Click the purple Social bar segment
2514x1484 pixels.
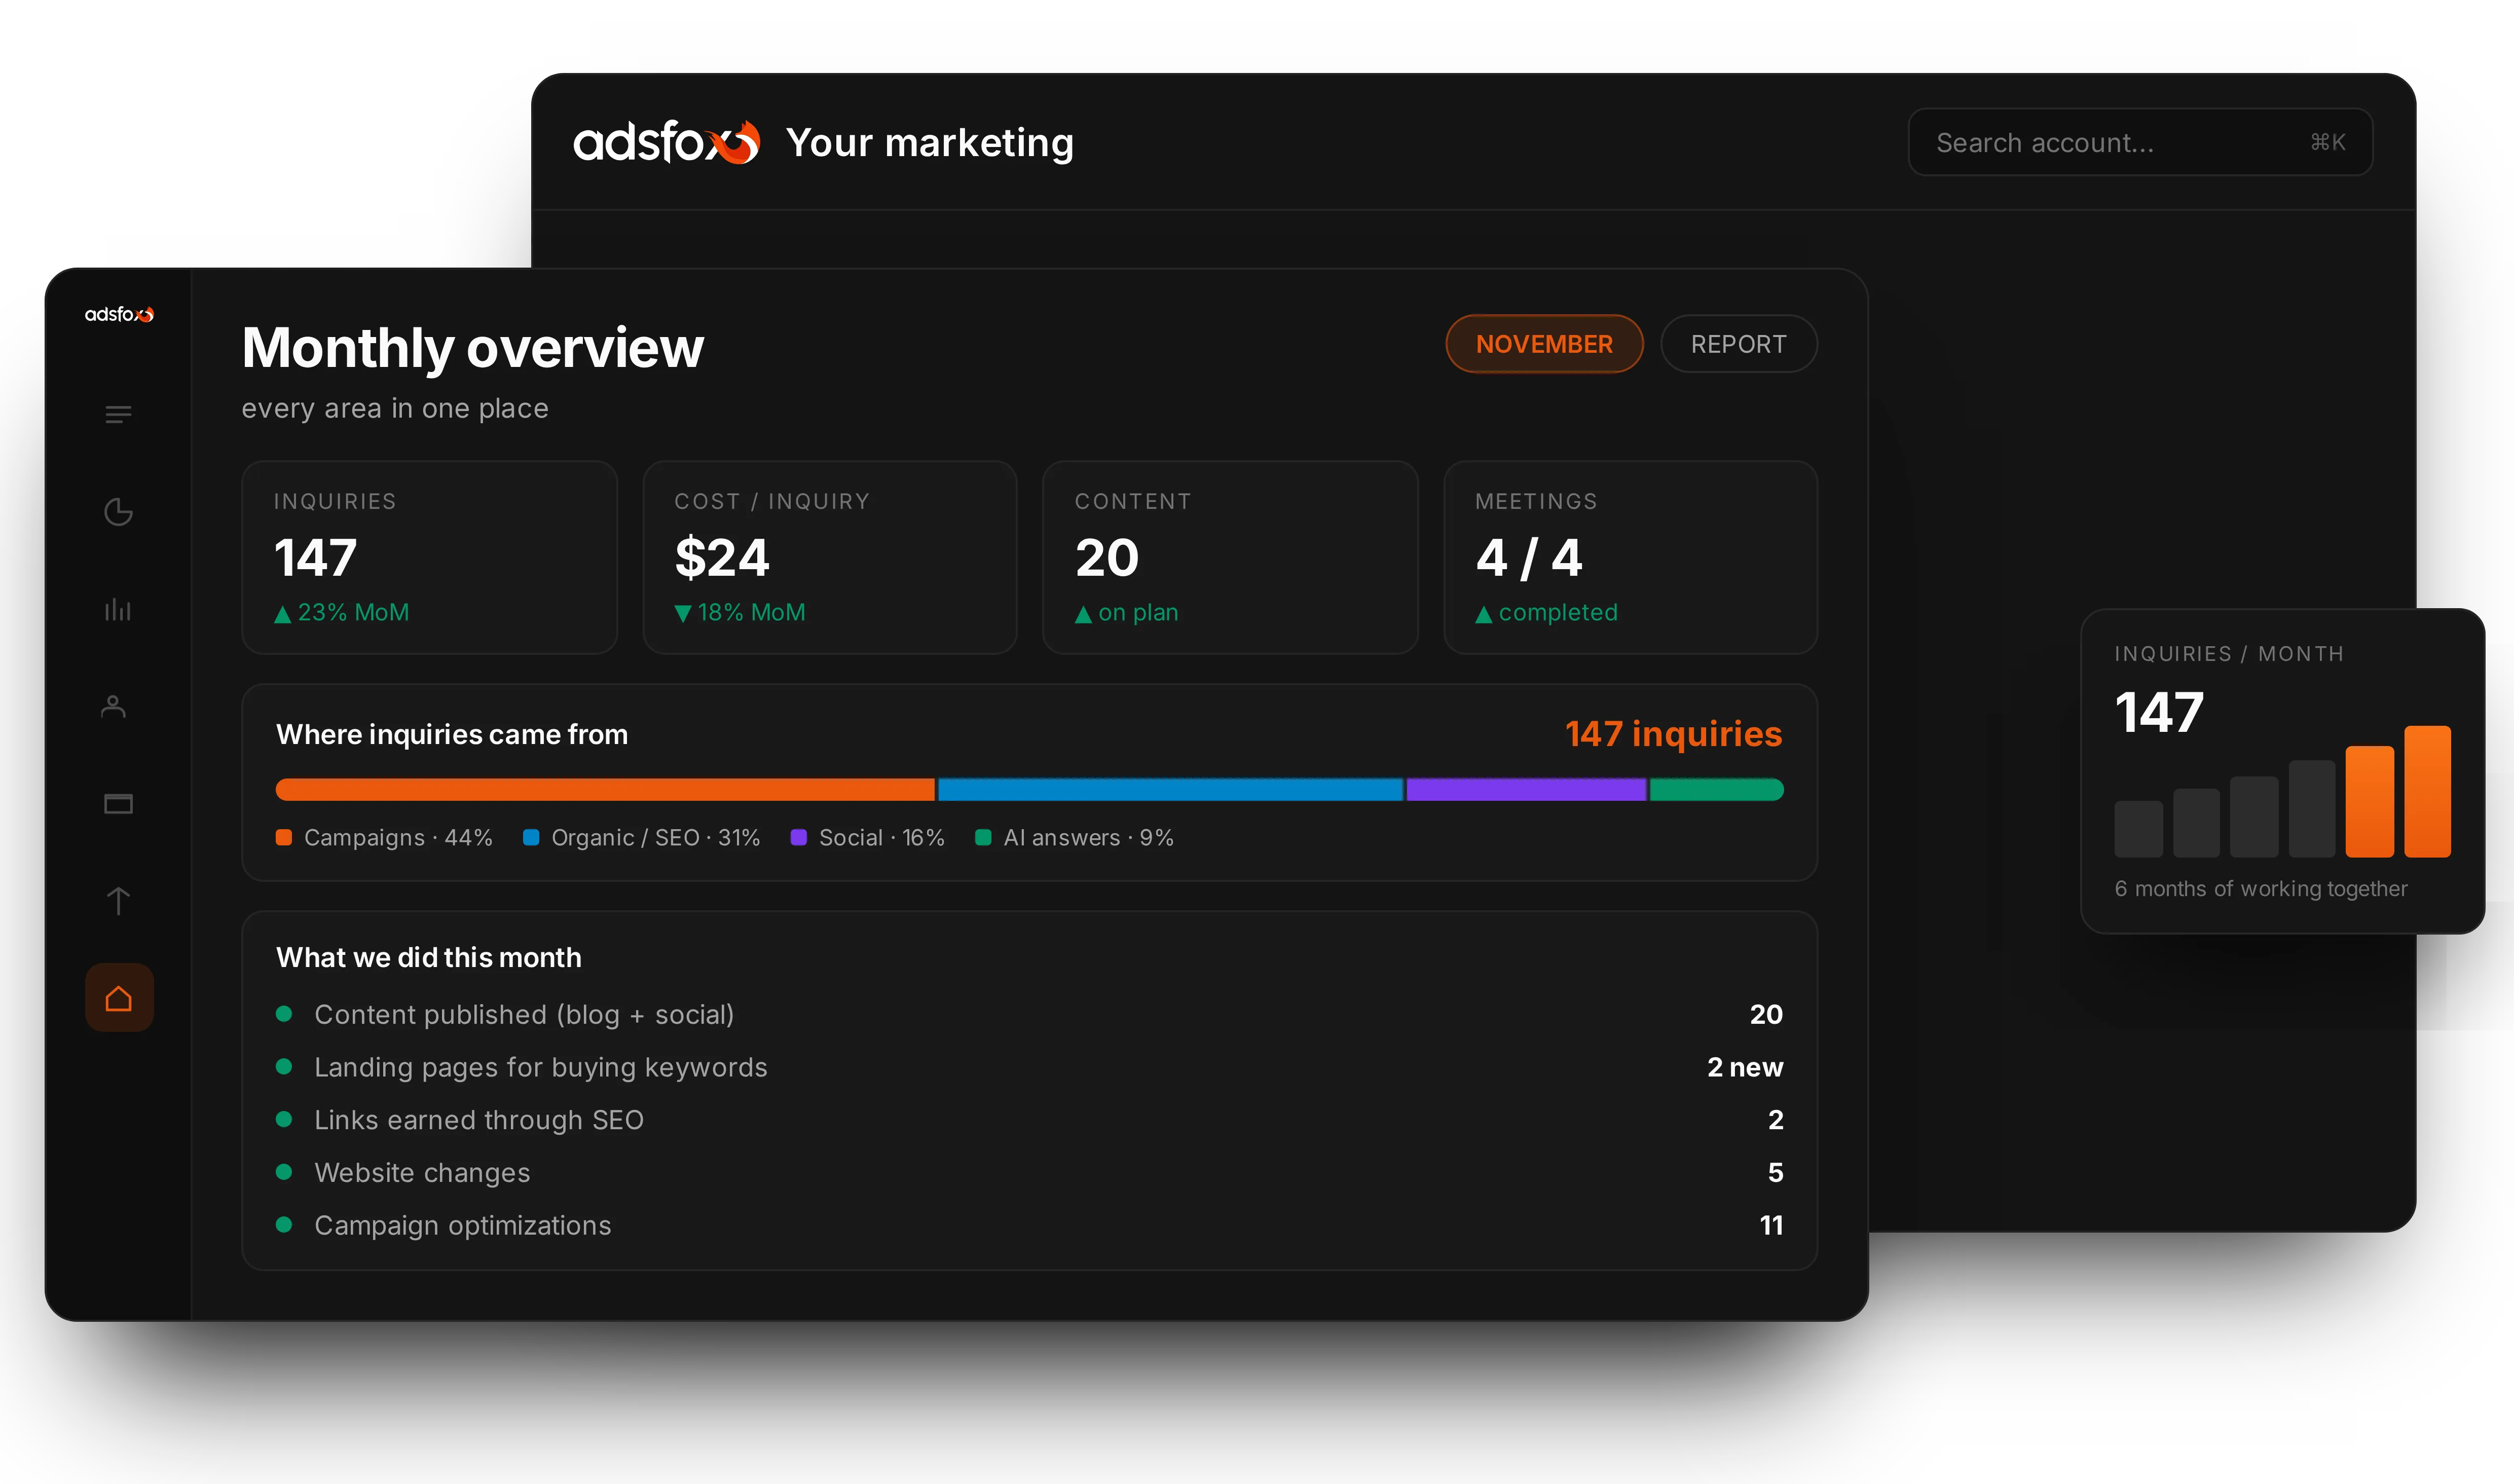click(1526, 790)
